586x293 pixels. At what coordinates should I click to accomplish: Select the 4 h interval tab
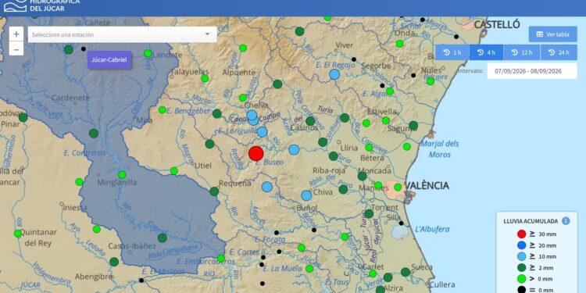[x=486, y=52]
